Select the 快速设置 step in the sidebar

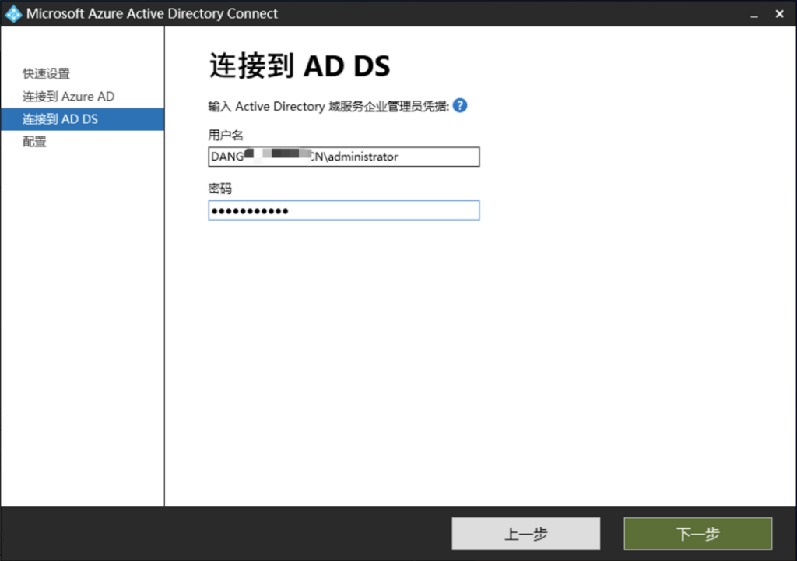pyautogui.click(x=46, y=73)
